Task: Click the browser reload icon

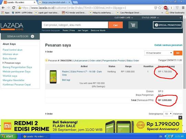Action: pos(14,8)
